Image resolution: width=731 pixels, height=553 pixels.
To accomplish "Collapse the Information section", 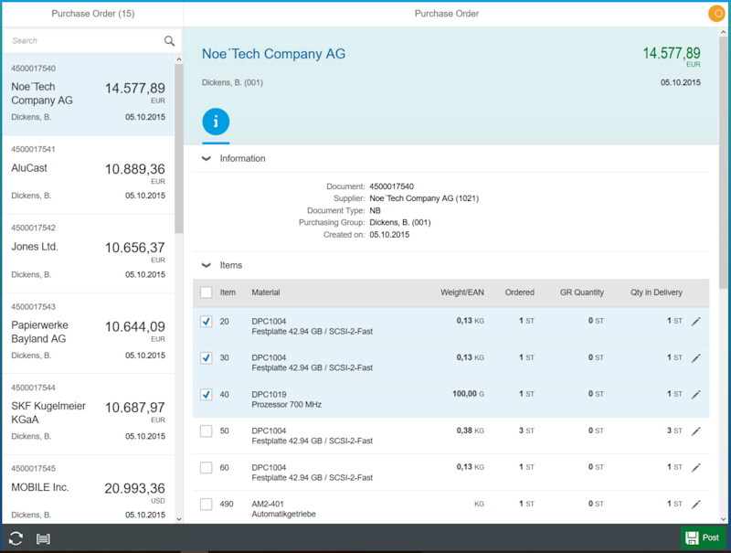I will 207,158.
